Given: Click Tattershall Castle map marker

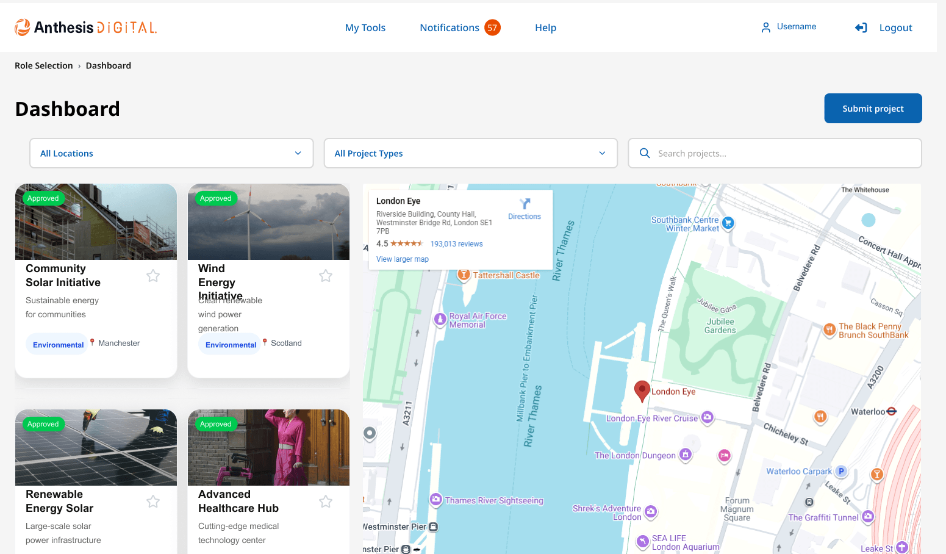Looking at the screenshot, I should (x=464, y=275).
